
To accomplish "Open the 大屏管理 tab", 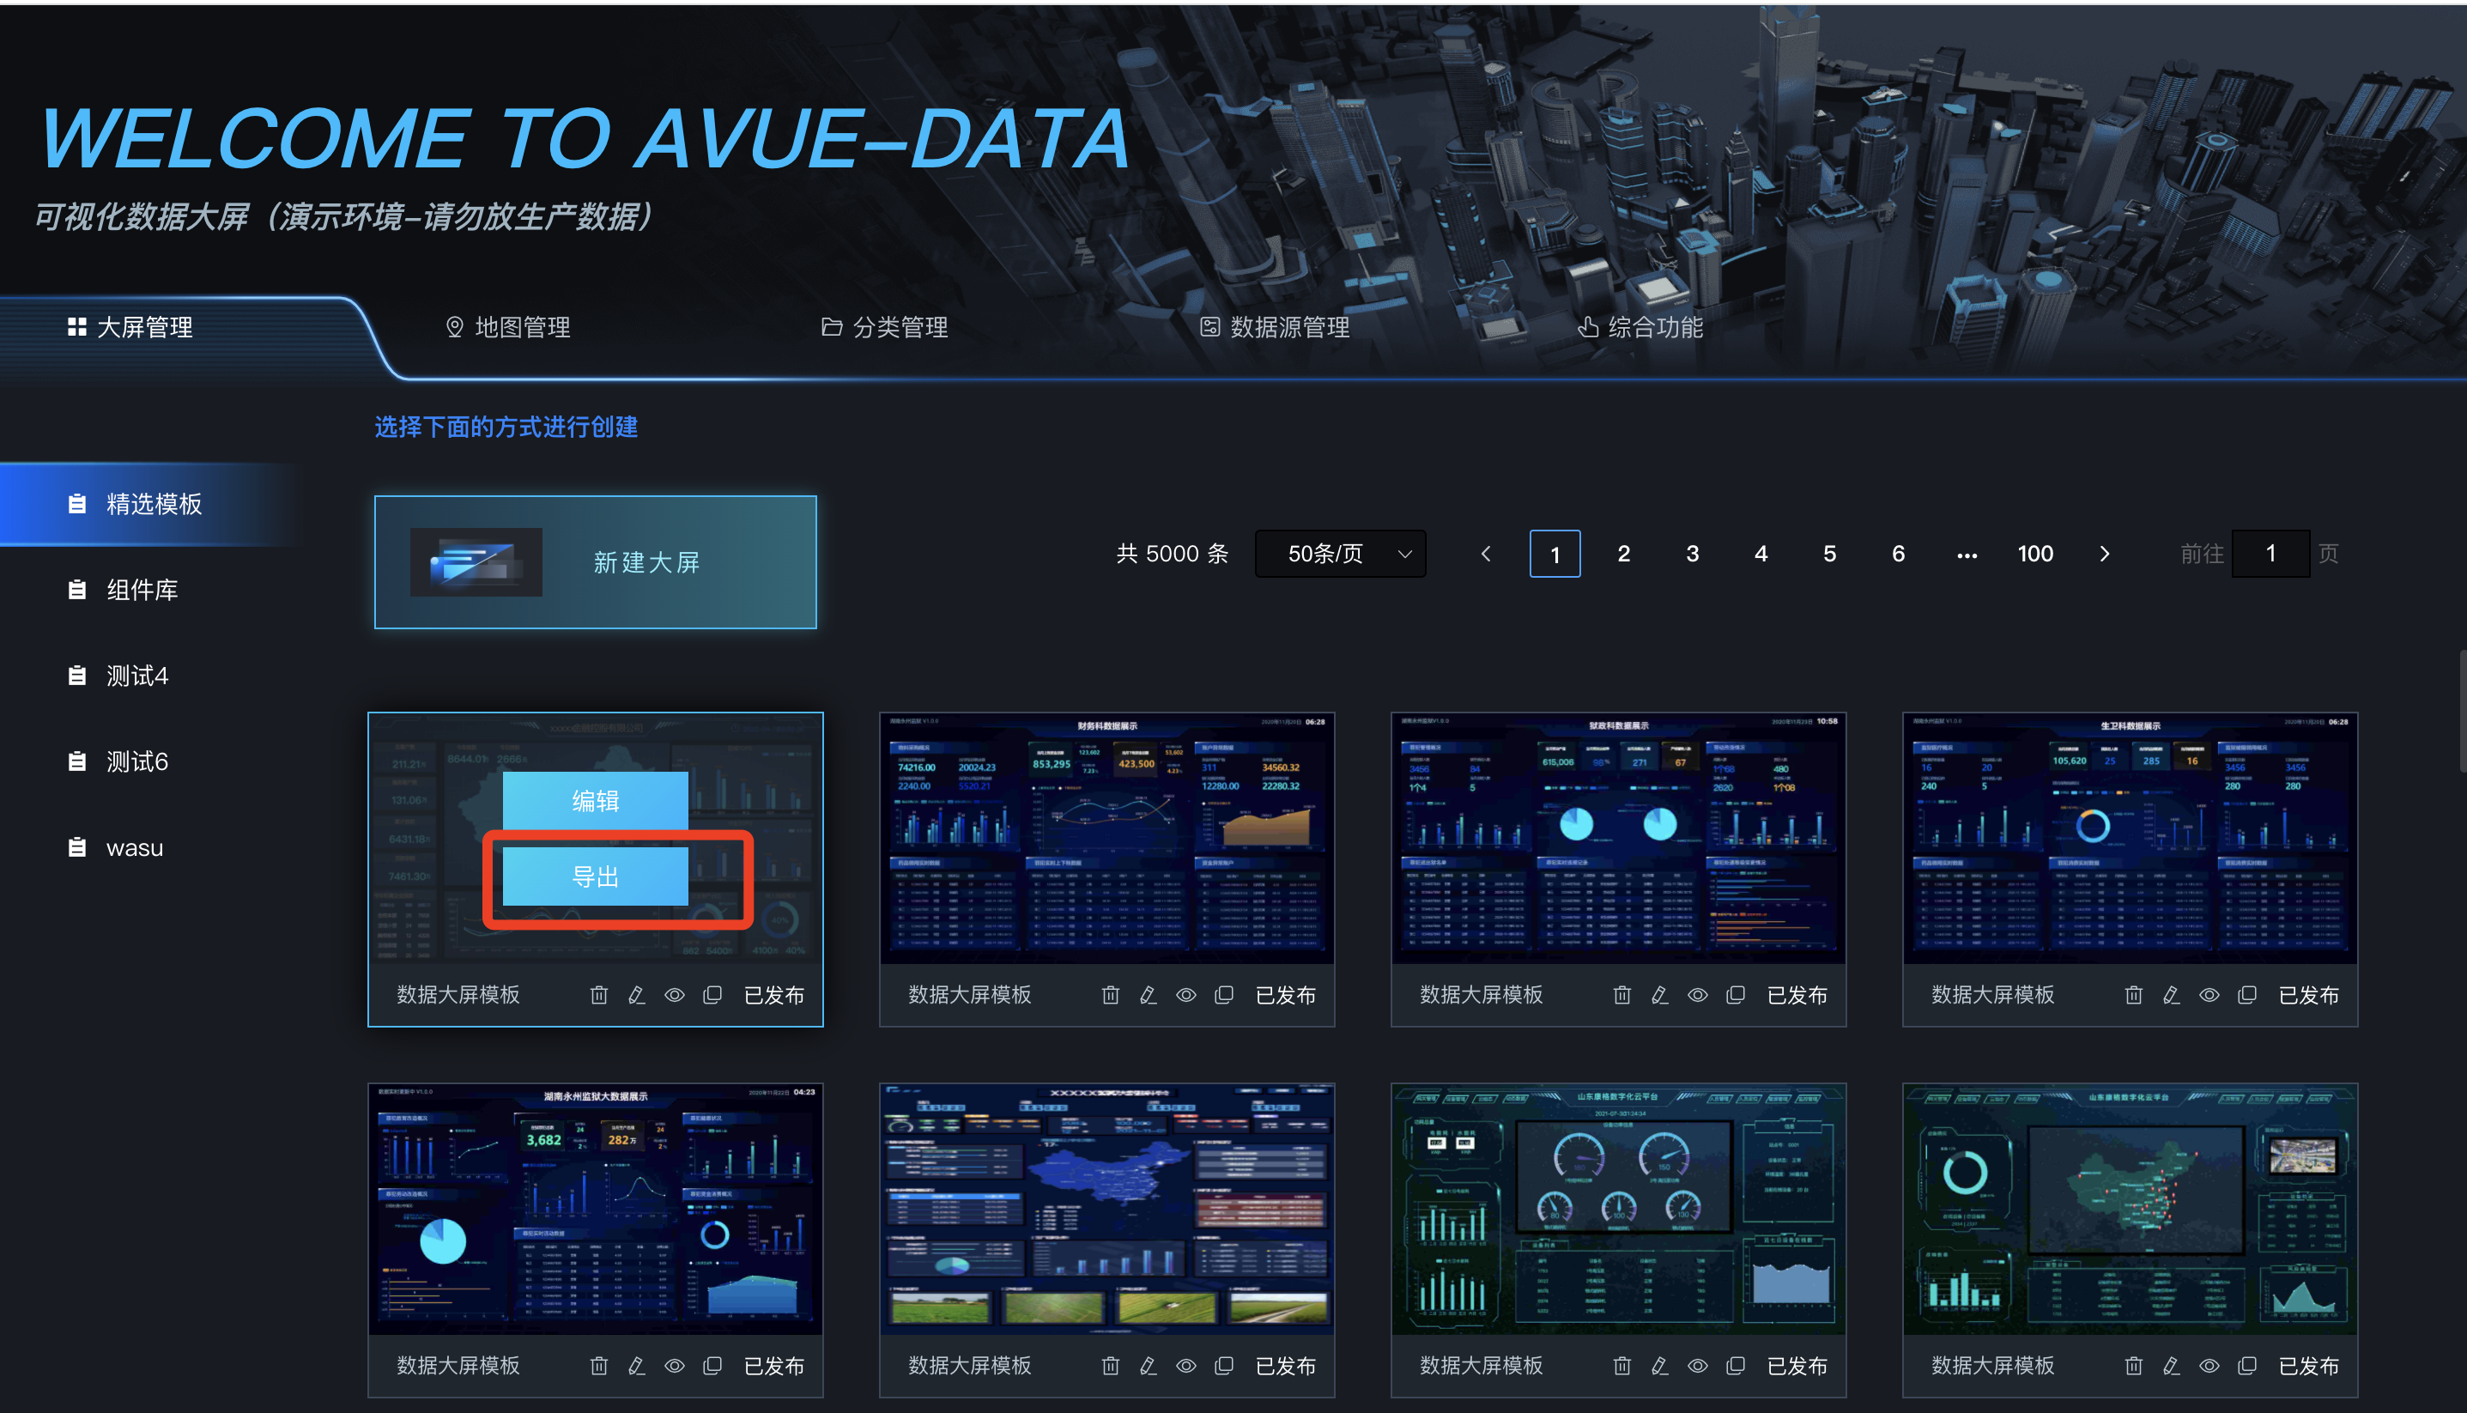I will [x=130, y=327].
